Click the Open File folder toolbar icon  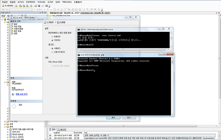(x=36, y=6)
